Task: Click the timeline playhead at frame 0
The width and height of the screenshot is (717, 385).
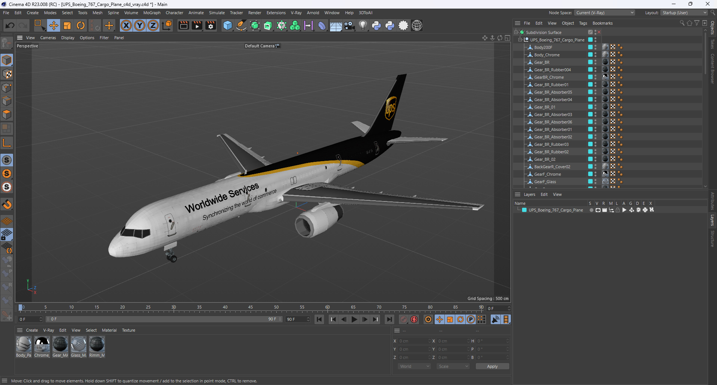Action: (x=21, y=308)
